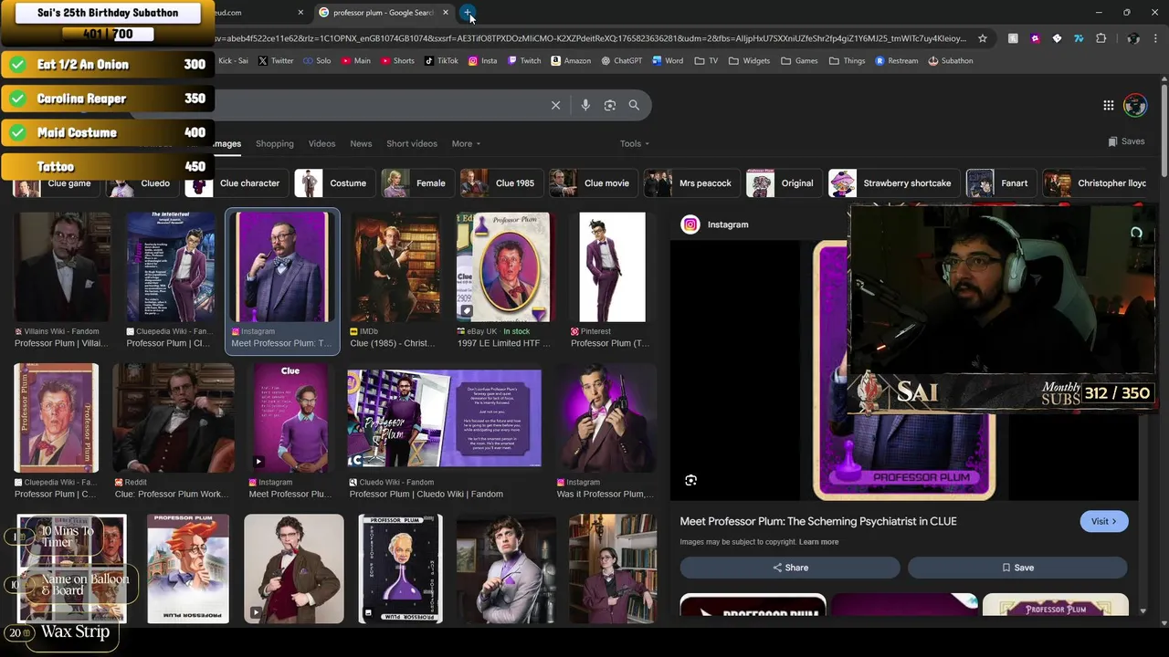The height and width of the screenshot is (657, 1169).
Task: Open the Twitter bookmark
Action: [x=276, y=61]
